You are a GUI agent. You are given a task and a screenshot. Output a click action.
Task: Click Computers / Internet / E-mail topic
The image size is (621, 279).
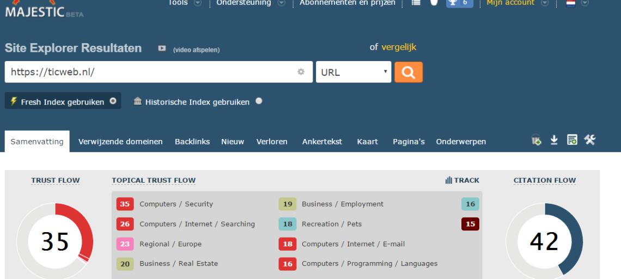tap(354, 244)
